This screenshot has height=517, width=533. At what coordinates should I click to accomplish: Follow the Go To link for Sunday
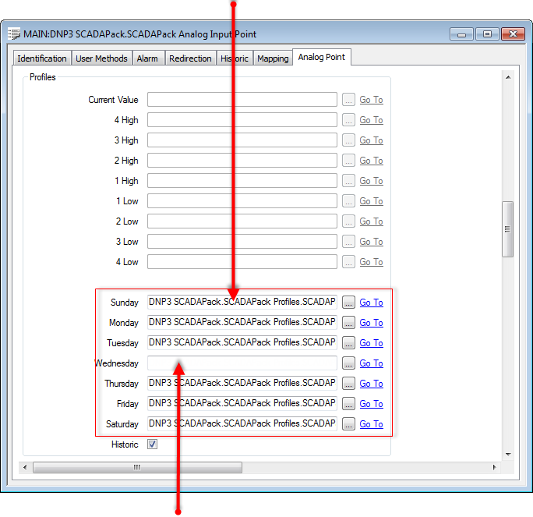(x=371, y=303)
